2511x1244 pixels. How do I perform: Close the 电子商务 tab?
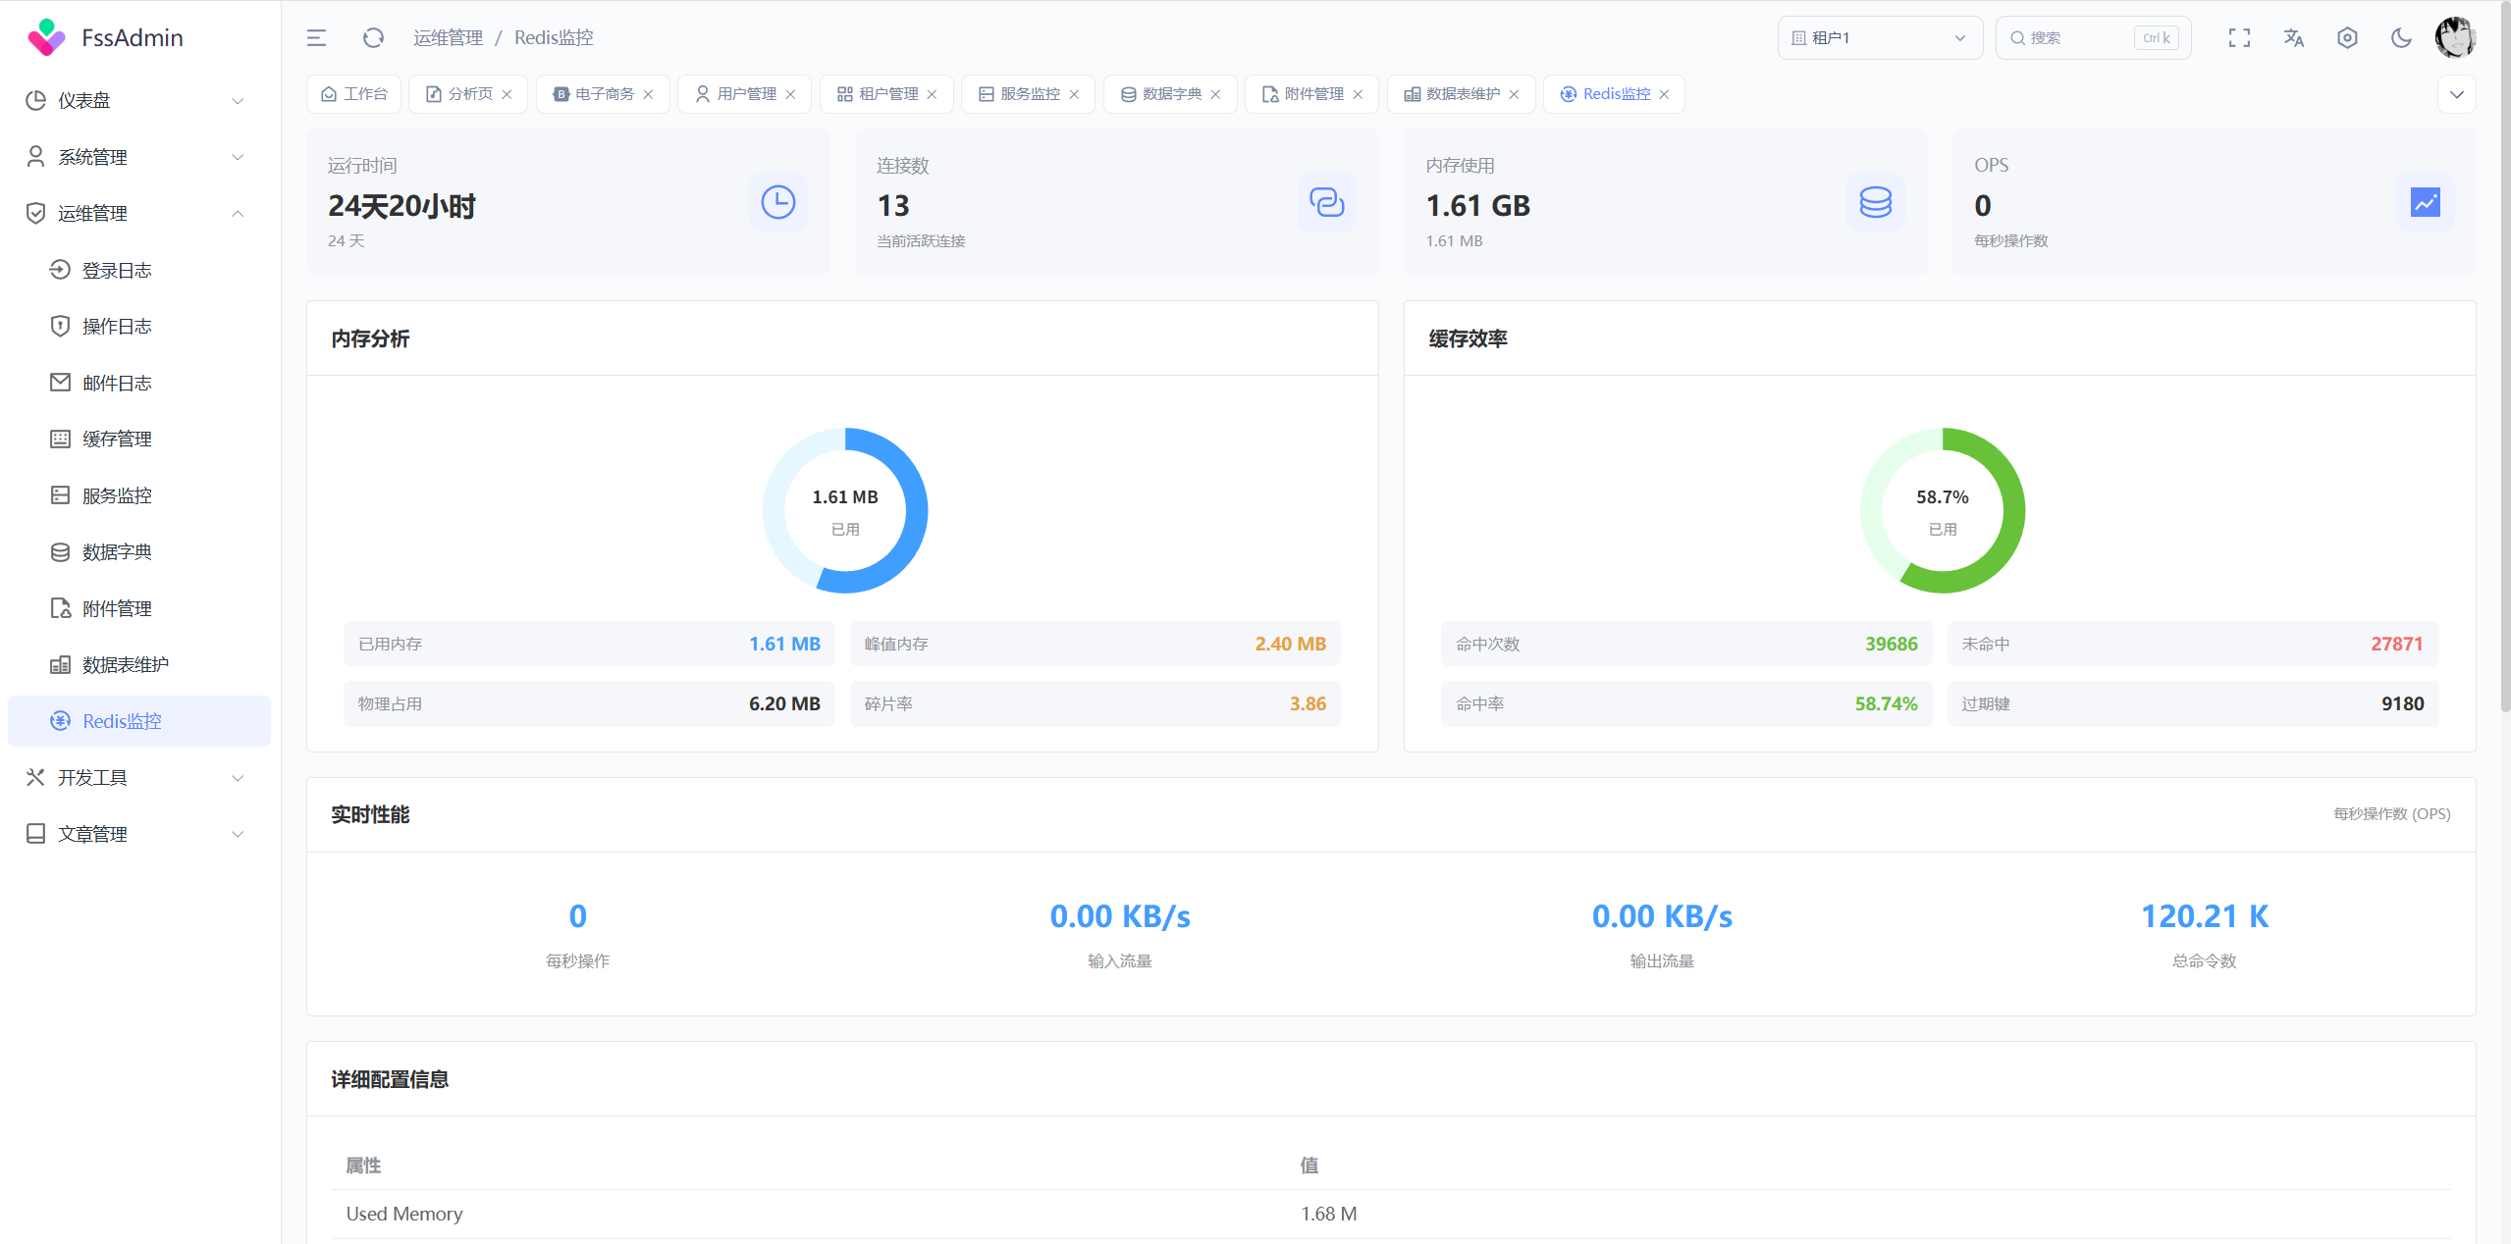coord(648,94)
